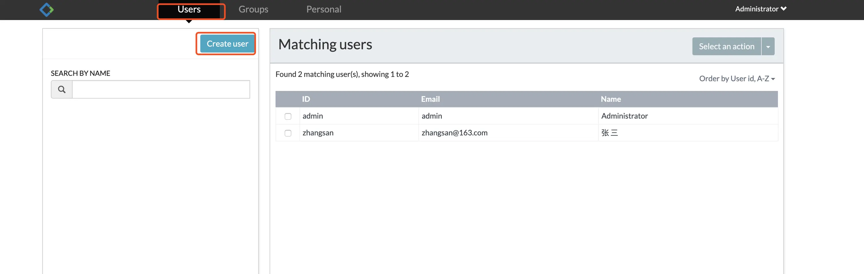Open the Order by User id dropdown
Viewport: 864px width, 274px height.
click(737, 79)
